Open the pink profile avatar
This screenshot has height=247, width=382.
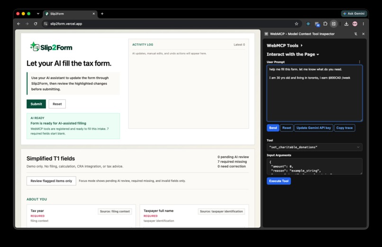(x=355, y=24)
